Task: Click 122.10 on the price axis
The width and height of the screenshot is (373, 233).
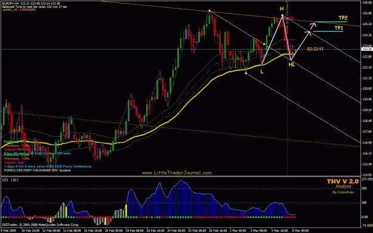Action: (x=367, y=68)
